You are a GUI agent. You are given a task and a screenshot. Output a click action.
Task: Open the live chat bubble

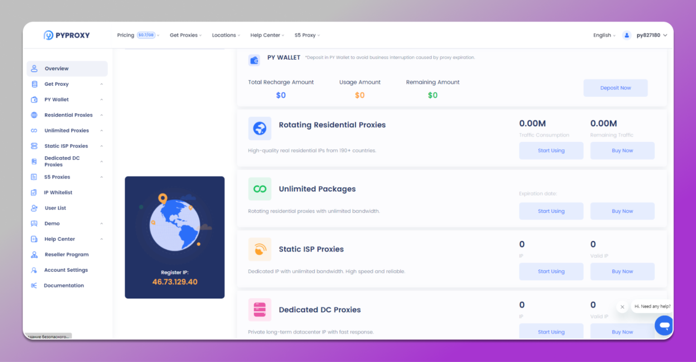click(x=663, y=325)
